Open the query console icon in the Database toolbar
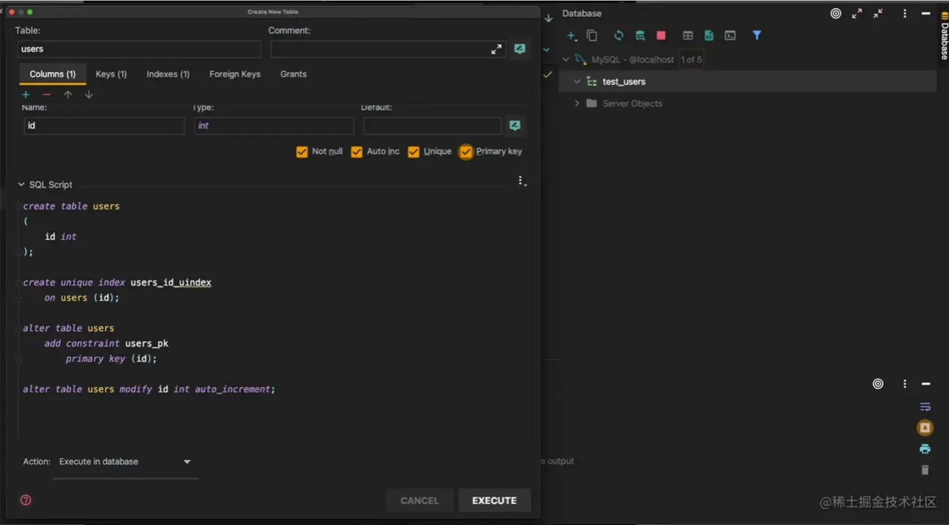Viewport: 949px width, 525px height. pos(730,35)
